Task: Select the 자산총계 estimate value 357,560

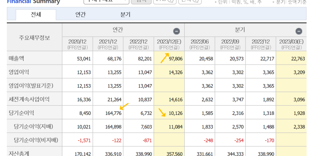Action: 174,154
